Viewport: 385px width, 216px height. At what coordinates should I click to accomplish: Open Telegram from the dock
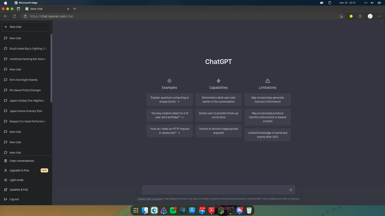[202, 210]
